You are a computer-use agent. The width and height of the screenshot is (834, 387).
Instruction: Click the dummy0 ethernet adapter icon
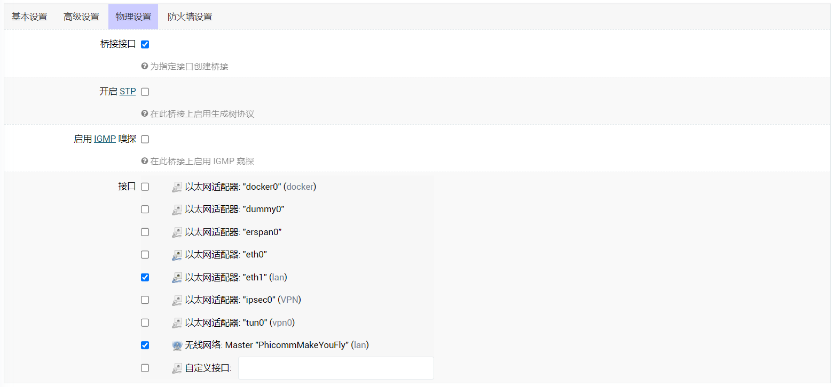pos(177,209)
